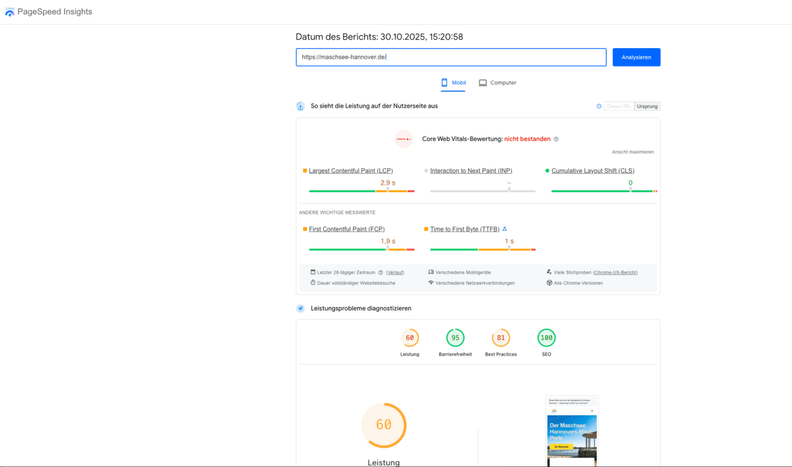The height and width of the screenshot is (467, 792).
Task: Switch to the Mobil tab
Action: click(x=454, y=82)
